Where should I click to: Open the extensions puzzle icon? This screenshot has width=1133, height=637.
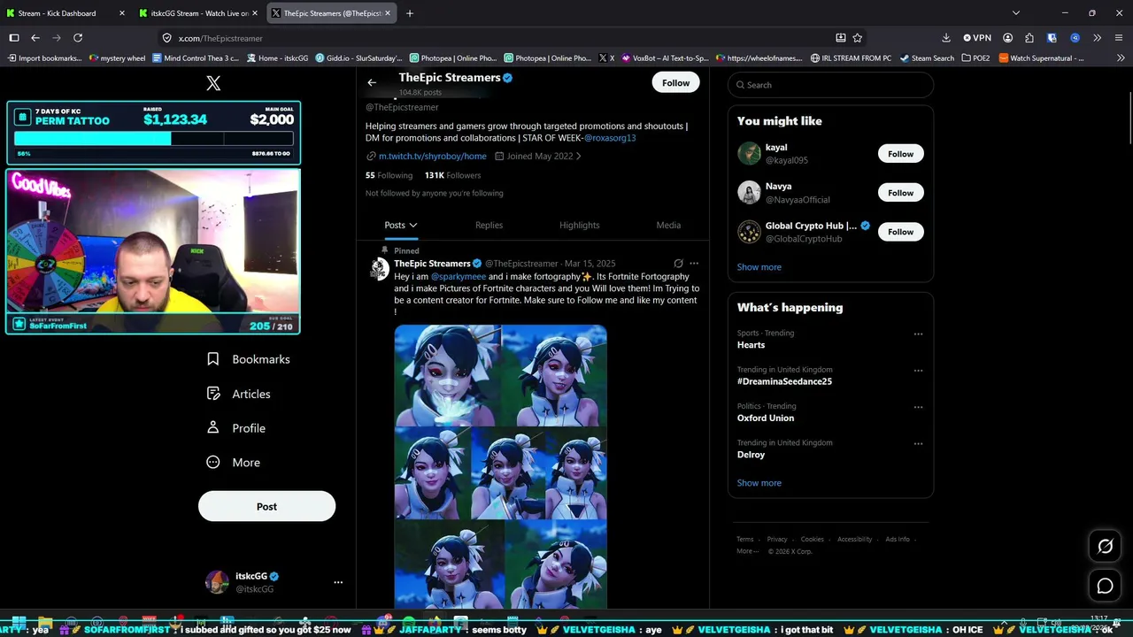(1029, 38)
